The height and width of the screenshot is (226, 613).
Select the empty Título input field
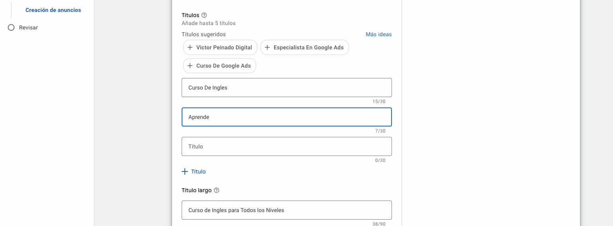(286, 146)
